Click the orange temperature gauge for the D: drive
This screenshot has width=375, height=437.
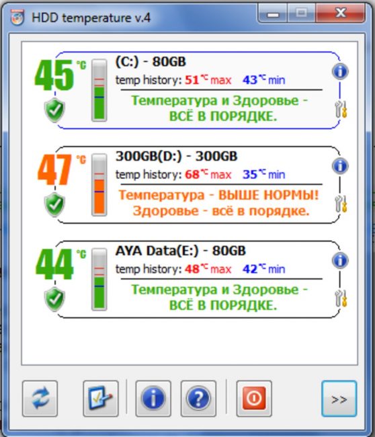pos(99,185)
